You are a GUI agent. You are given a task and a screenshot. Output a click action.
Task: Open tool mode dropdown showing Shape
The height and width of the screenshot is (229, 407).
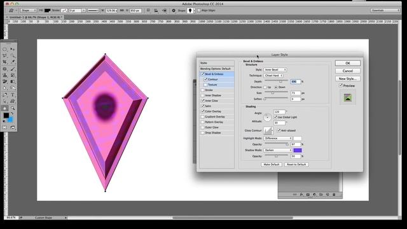pos(29,10)
